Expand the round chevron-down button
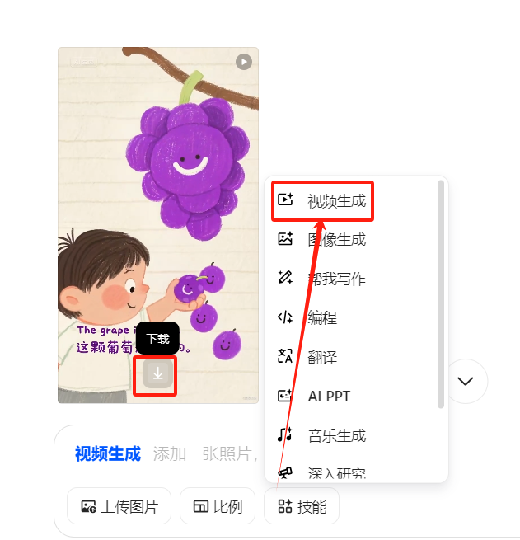Image resolution: width=520 pixels, height=540 pixels. [x=466, y=381]
